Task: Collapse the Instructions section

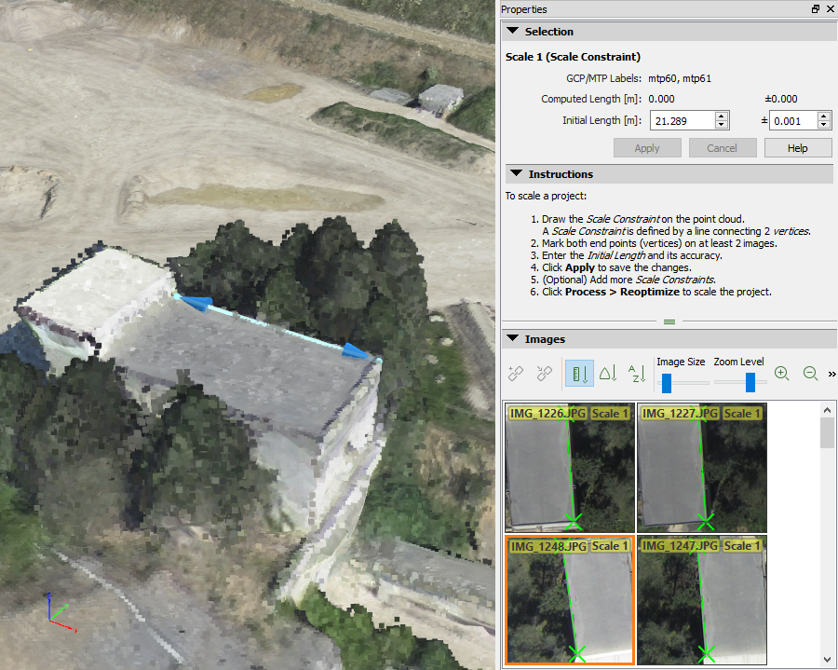Action: 512,174
